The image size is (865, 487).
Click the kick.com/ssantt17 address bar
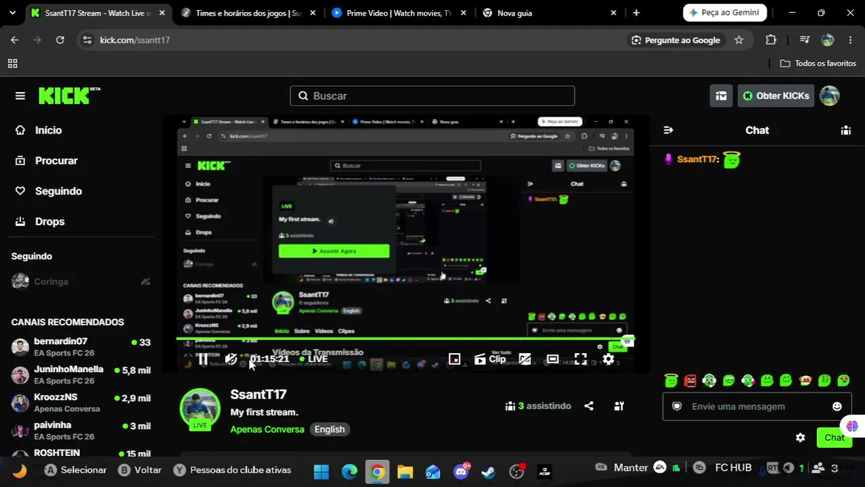[x=135, y=40]
